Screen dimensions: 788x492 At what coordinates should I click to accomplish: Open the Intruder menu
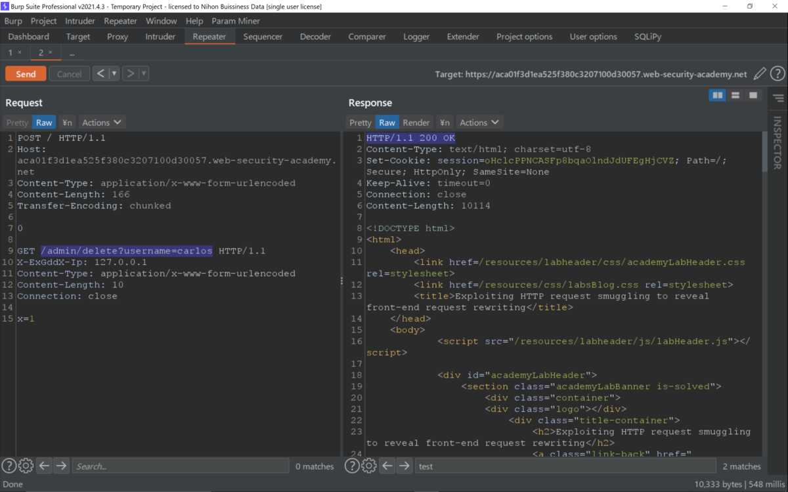(80, 21)
